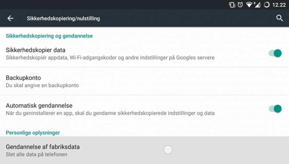Tap the alarm clock status icon

pos(240,5)
